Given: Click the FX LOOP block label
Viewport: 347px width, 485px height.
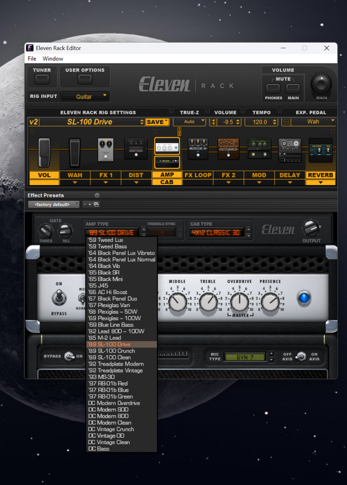Looking at the screenshot, I should tap(198, 175).
